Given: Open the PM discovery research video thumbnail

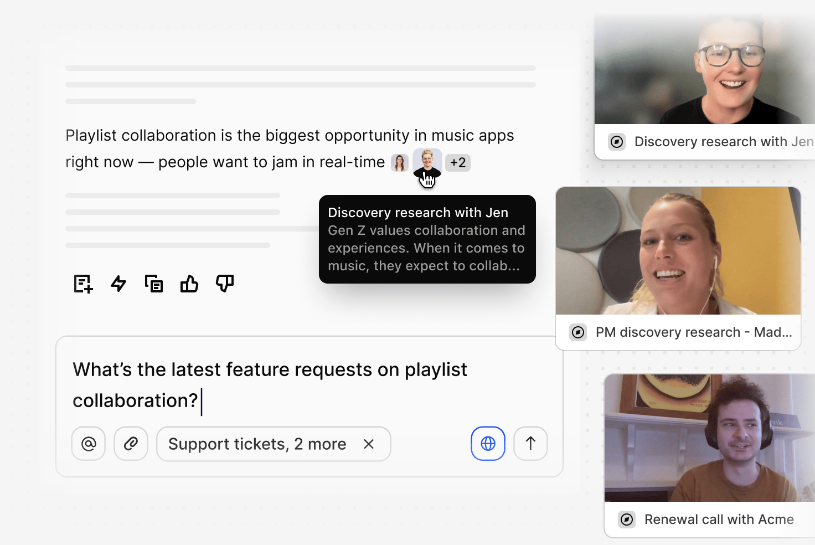Looking at the screenshot, I should coord(678,251).
